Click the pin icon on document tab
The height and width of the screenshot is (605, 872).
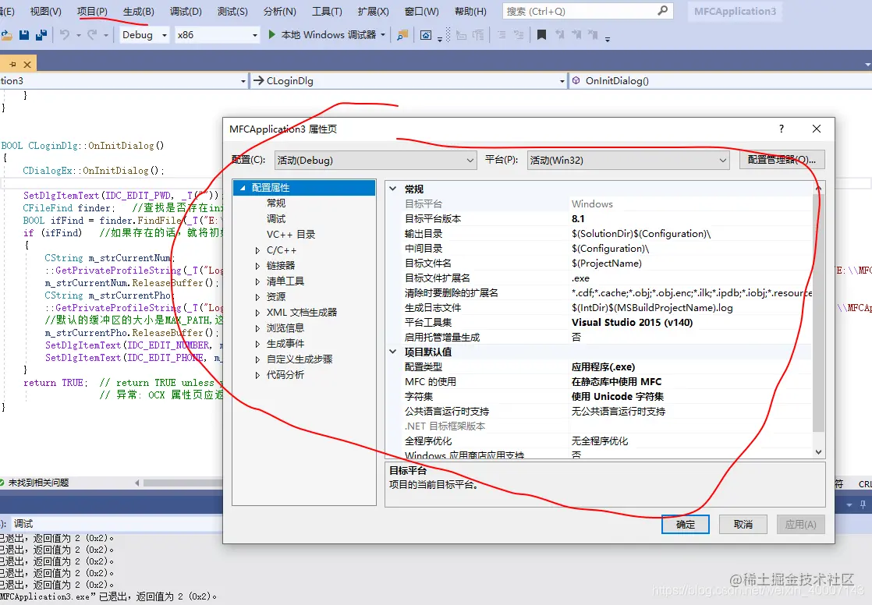pyautogui.click(x=12, y=64)
